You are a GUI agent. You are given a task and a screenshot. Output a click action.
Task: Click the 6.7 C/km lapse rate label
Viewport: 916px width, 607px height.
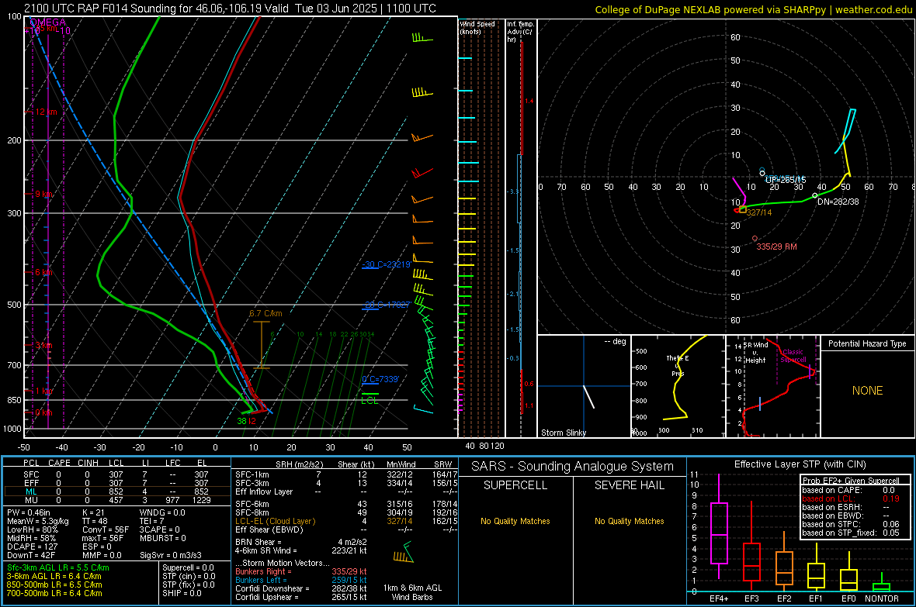pos(265,313)
